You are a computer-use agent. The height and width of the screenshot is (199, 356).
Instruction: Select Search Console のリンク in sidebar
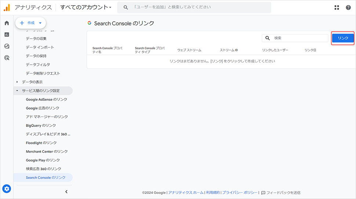[43, 177]
